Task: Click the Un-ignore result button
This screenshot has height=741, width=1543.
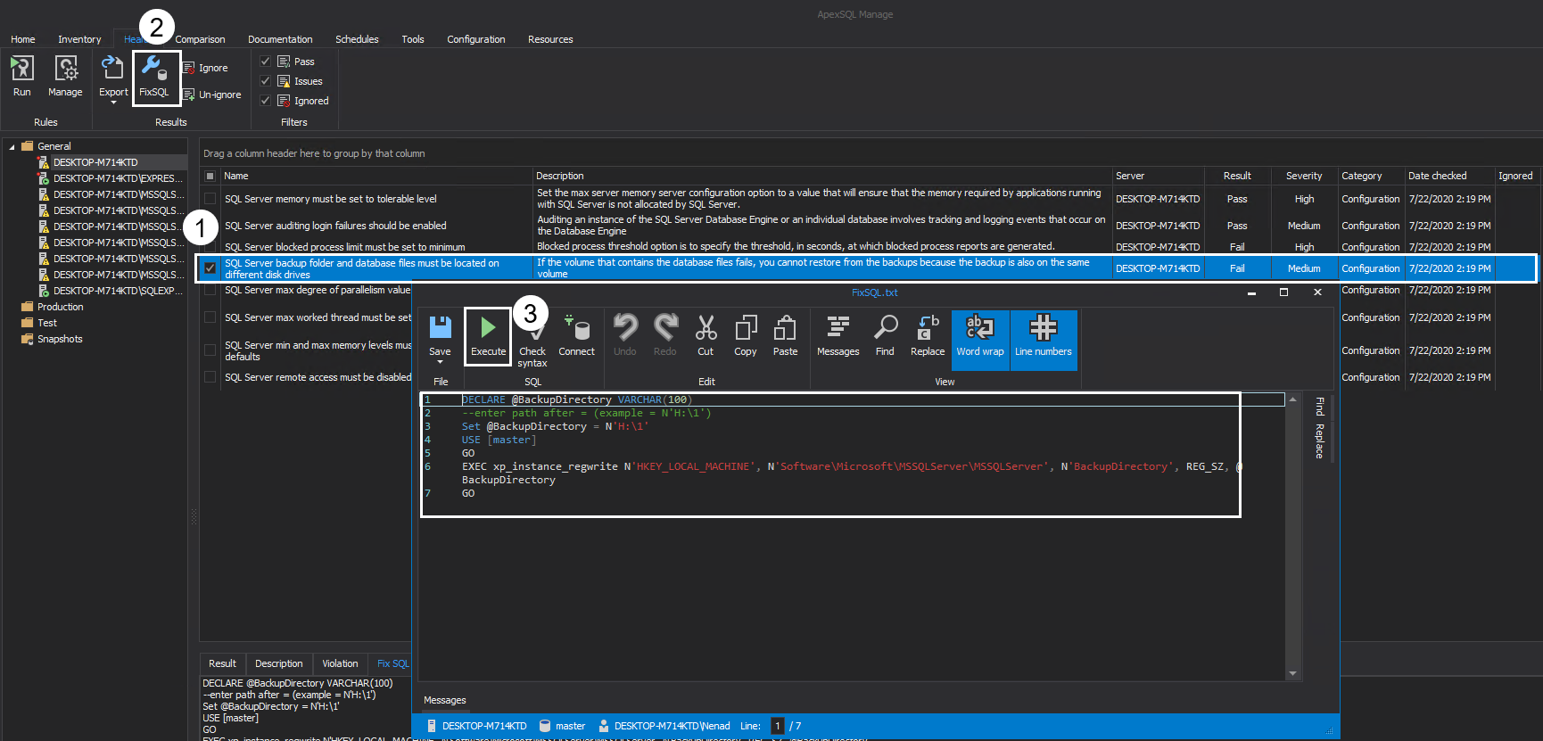Action: pos(212,95)
